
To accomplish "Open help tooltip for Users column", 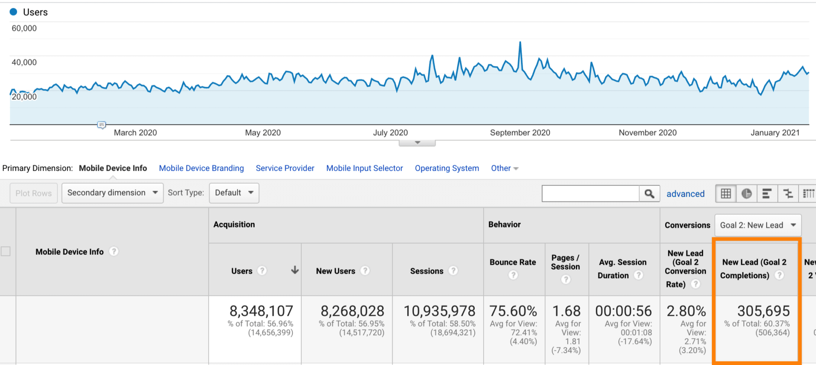I will tap(262, 271).
